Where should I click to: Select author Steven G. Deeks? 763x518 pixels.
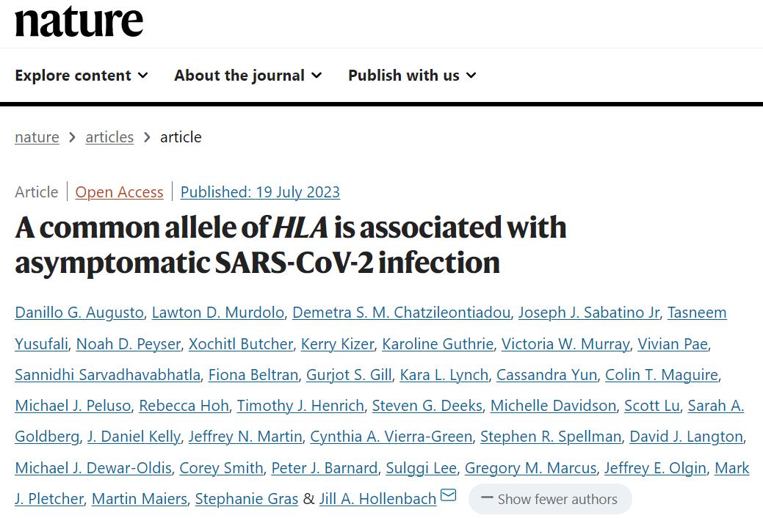(427, 406)
